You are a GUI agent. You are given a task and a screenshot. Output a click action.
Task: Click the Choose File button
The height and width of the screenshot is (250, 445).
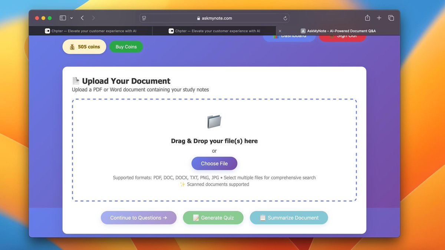(214, 163)
